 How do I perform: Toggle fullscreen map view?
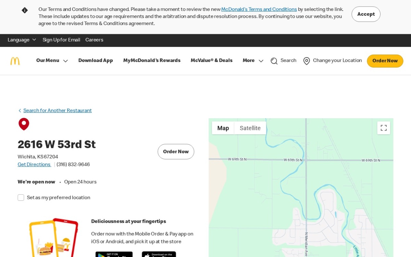pyautogui.click(x=384, y=128)
